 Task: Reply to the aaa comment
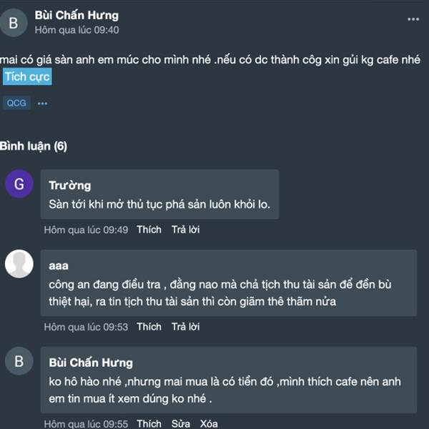tap(185, 327)
